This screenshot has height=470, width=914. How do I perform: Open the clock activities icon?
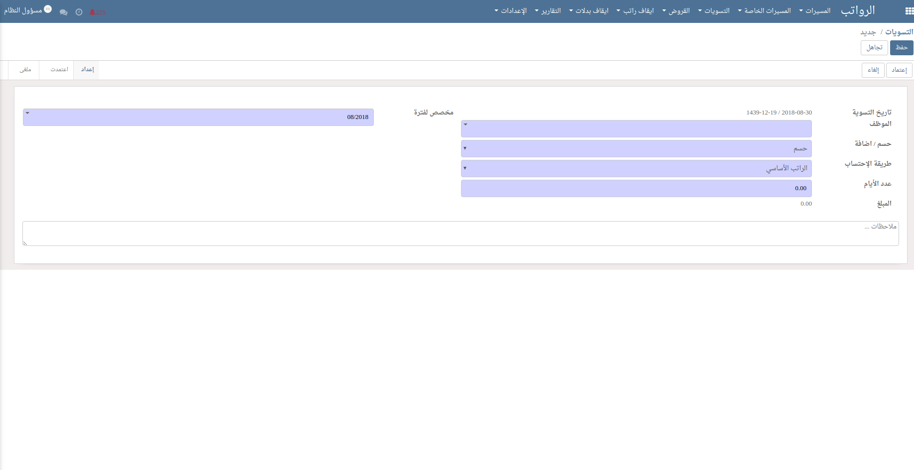click(79, 12)
